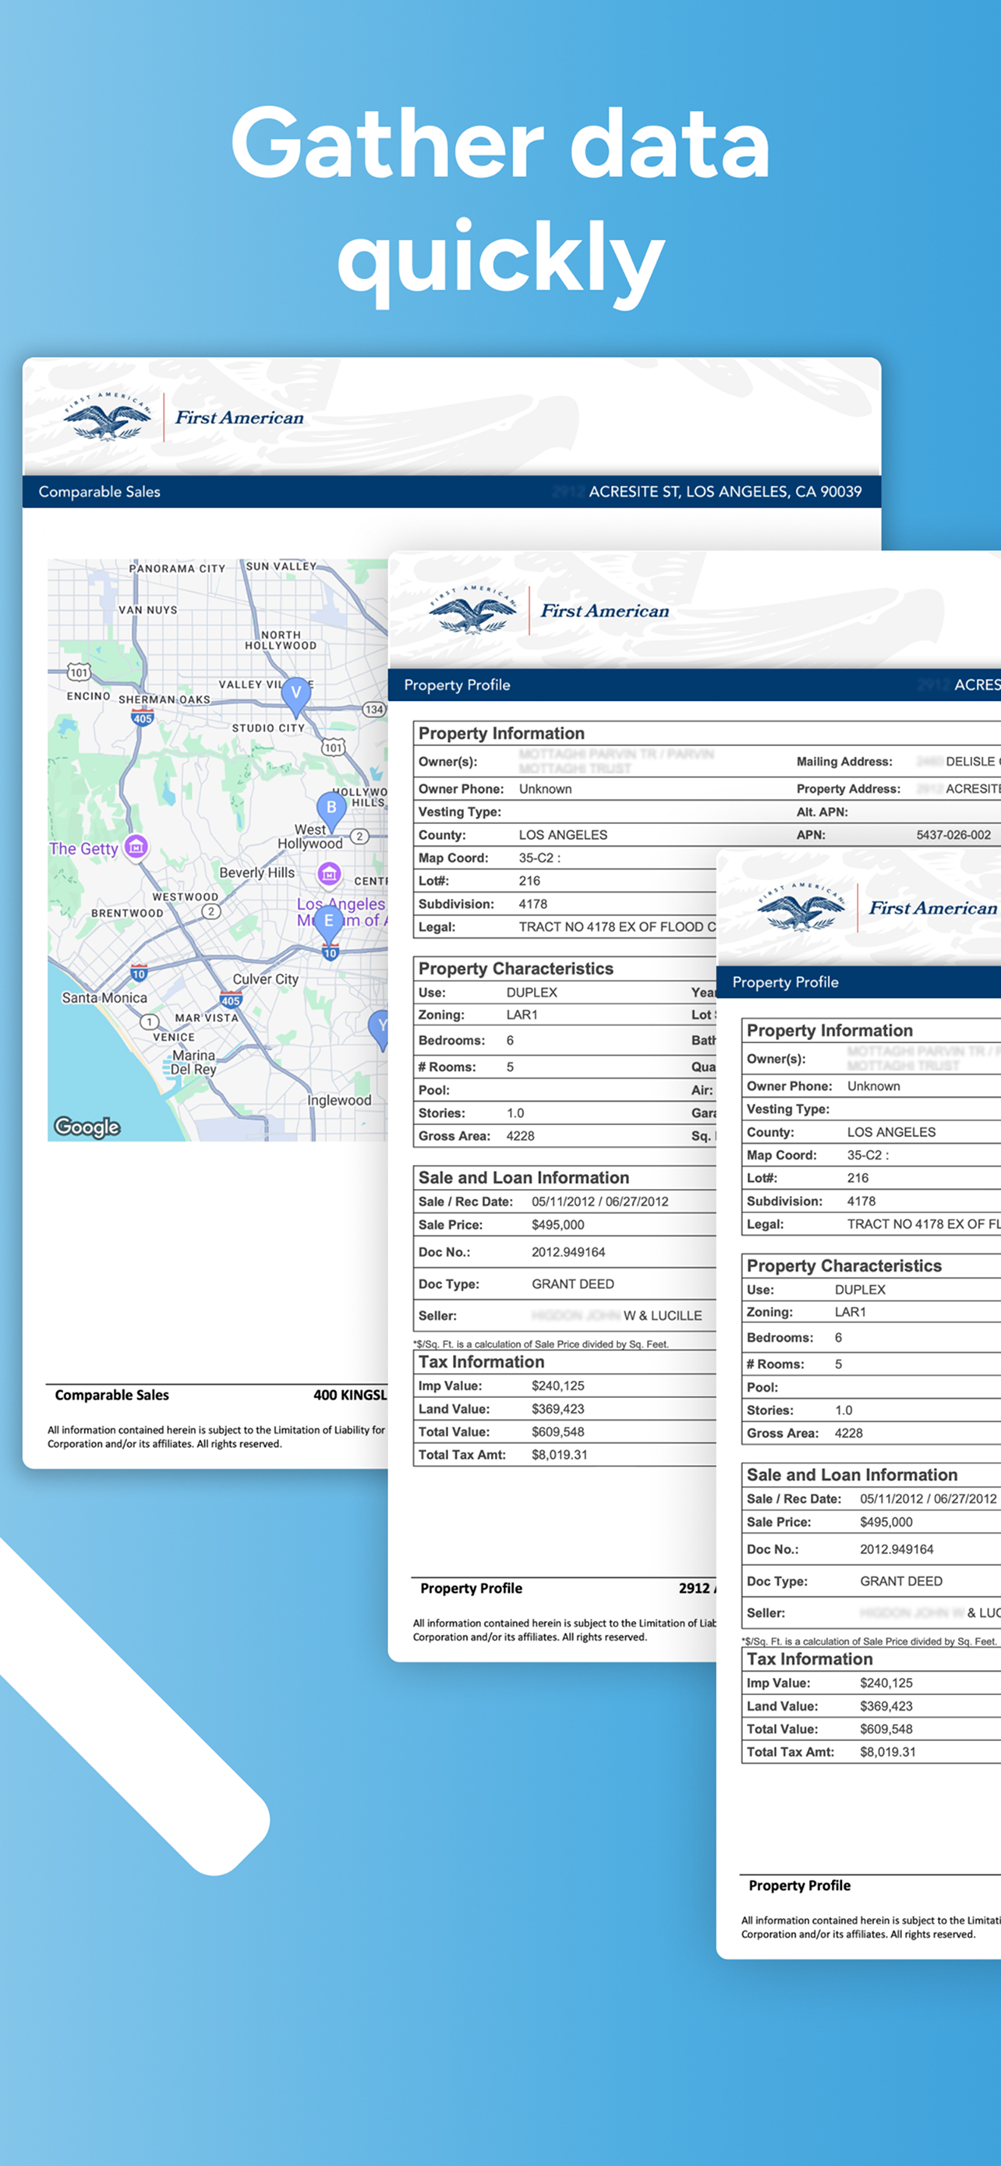
Task: Click the 'PANORAMA CITY' map label
Action: pos(177,568)
